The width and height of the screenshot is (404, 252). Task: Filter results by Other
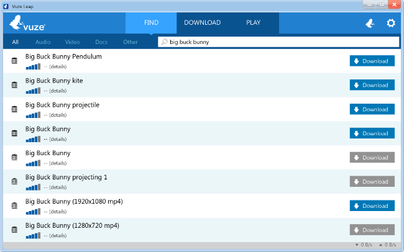[131, 42]
